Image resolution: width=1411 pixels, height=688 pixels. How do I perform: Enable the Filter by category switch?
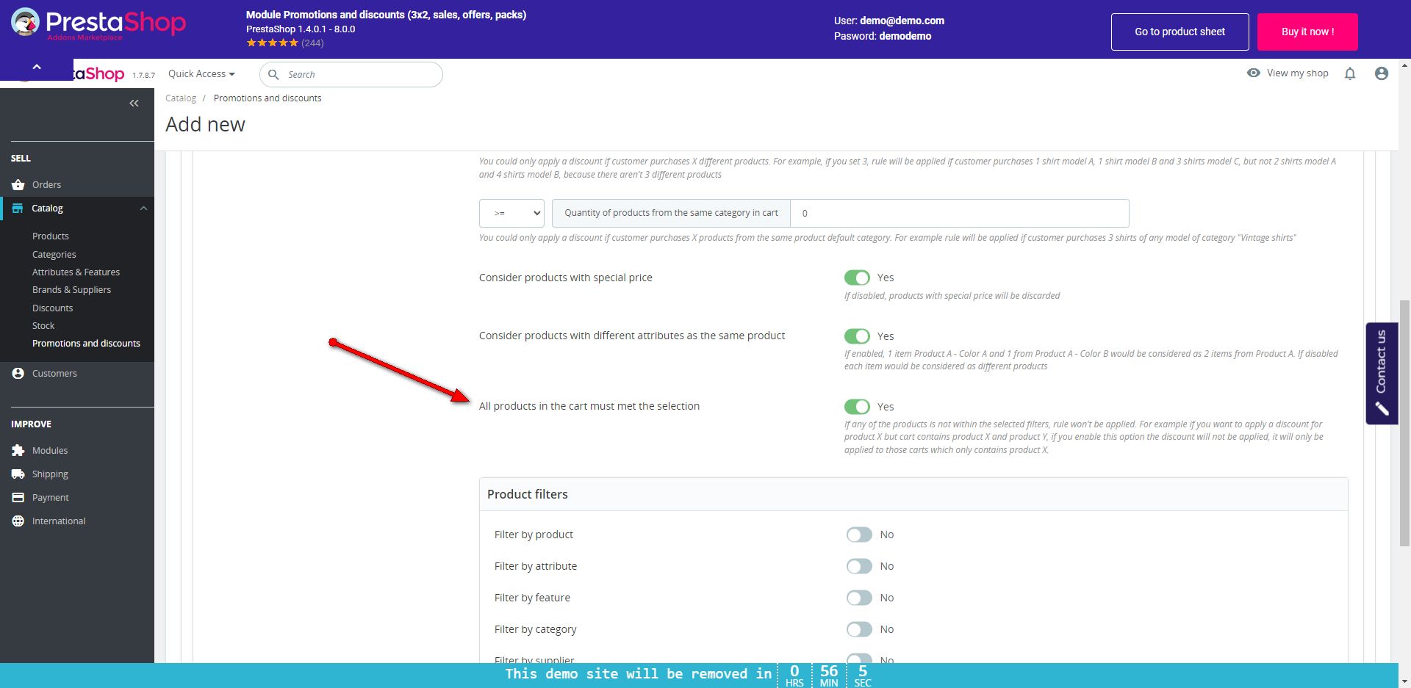pyautogui.click(x=859, y=629)
